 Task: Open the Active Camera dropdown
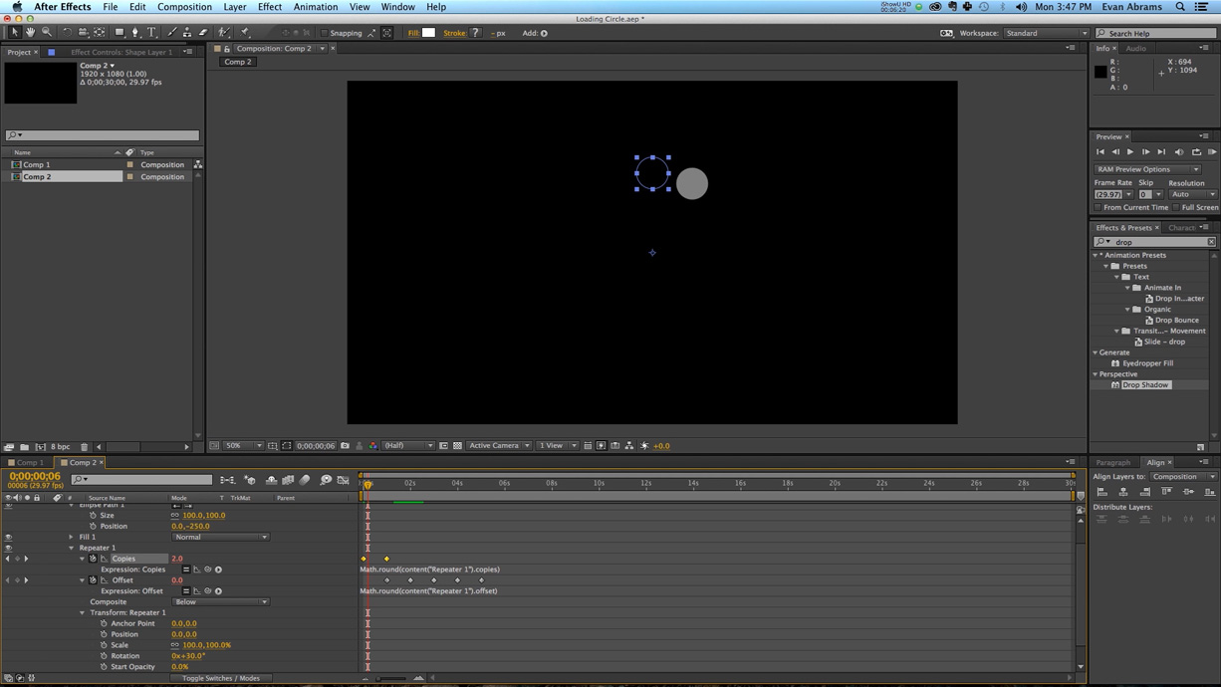499,446
